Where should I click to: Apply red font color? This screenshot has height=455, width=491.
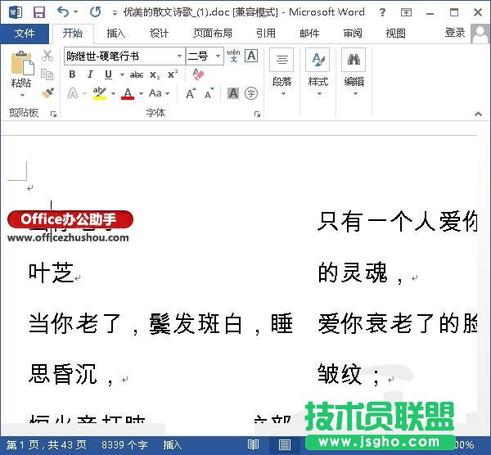(128, 93)
